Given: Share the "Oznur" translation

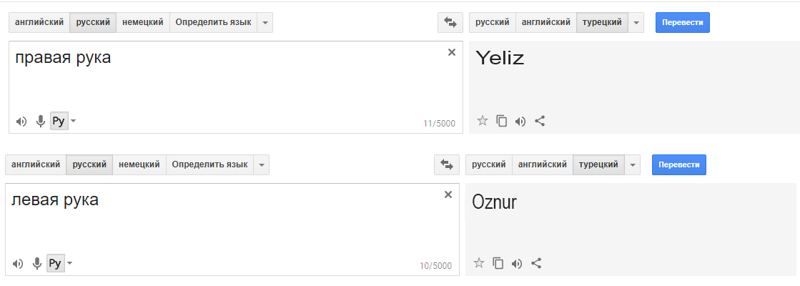Looking at the screenshot, I should click(536, 263).
